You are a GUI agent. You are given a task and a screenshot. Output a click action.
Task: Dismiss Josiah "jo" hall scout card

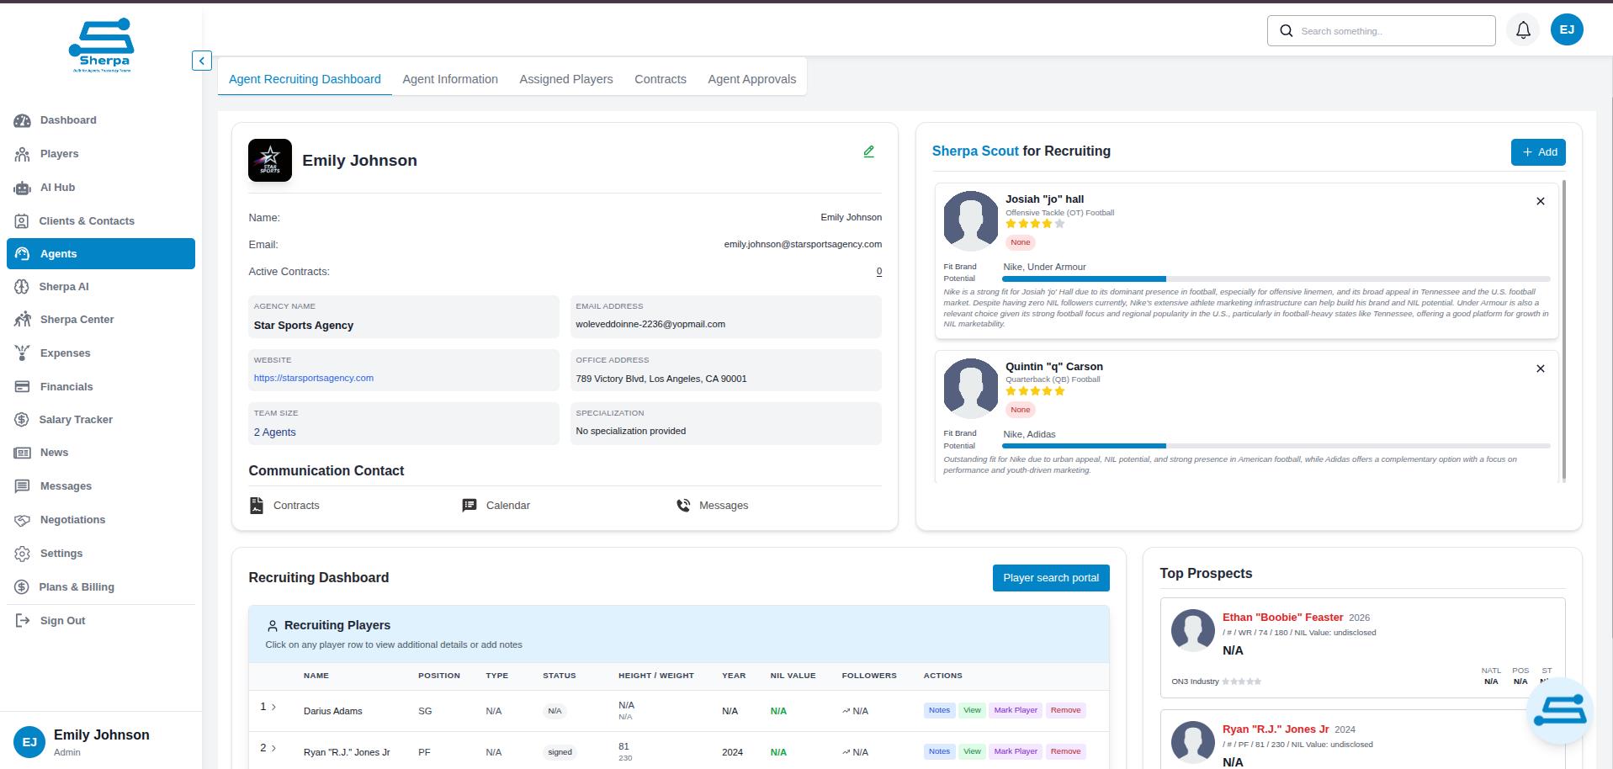(x=1540, y=201)
